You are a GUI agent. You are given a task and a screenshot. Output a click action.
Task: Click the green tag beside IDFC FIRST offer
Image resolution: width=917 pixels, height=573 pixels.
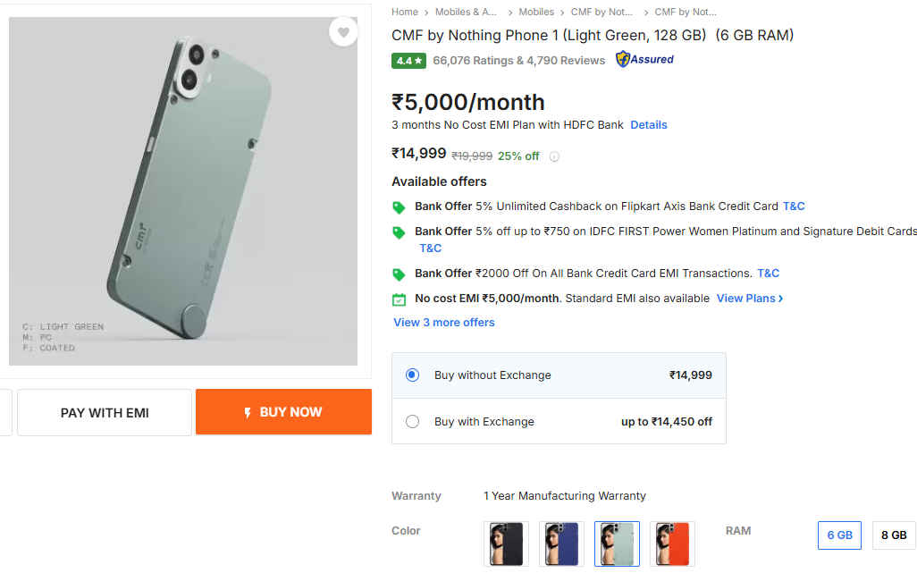pos(399,232)
